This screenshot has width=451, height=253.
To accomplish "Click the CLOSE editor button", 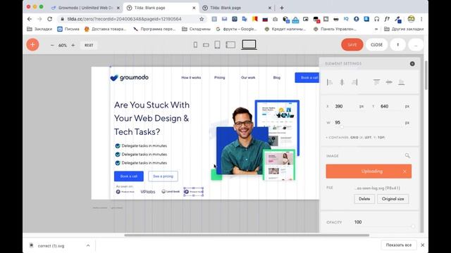I will pyautogui.click(x=376, y=45).
